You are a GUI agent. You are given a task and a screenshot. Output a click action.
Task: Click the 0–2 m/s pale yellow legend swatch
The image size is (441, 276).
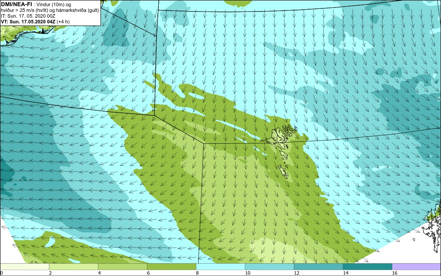25,267
